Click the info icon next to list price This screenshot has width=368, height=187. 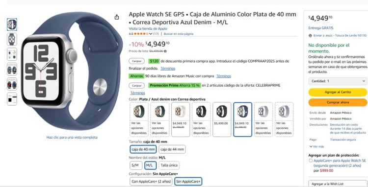[165, 51]
